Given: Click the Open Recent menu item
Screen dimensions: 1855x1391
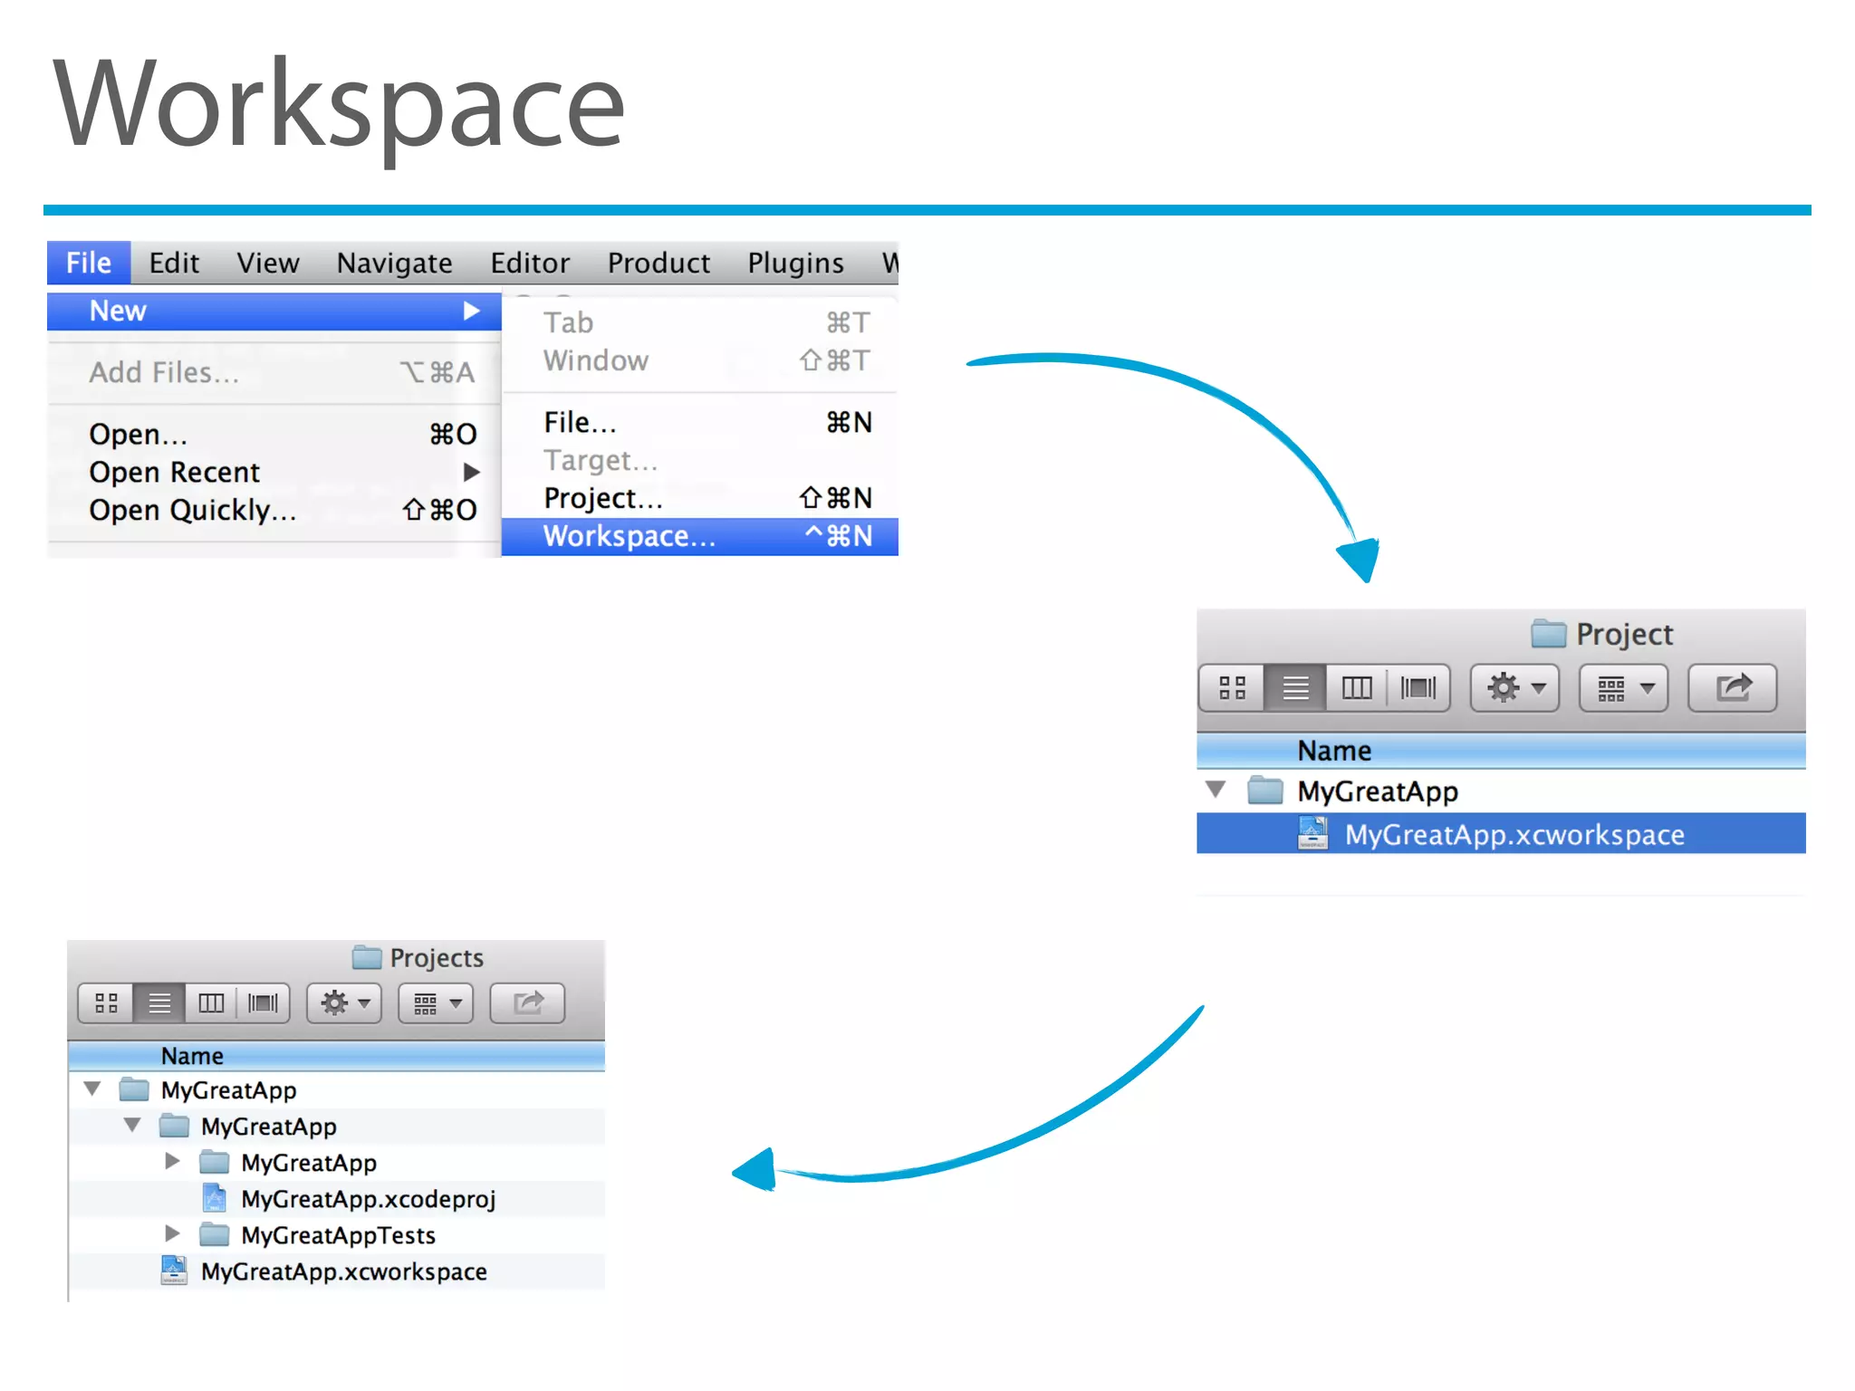Looking at the screenshot, I should (174, 472).
